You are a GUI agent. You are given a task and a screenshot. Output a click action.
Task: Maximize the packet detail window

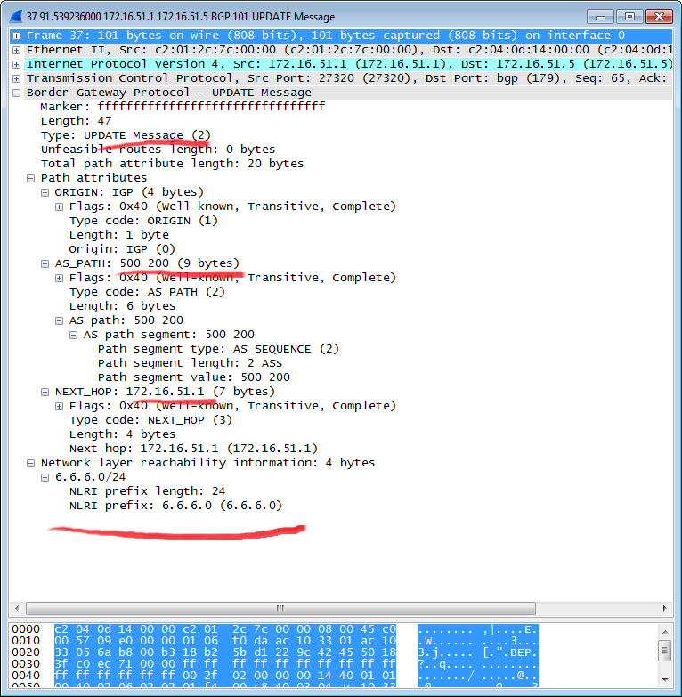pos(630,16)
